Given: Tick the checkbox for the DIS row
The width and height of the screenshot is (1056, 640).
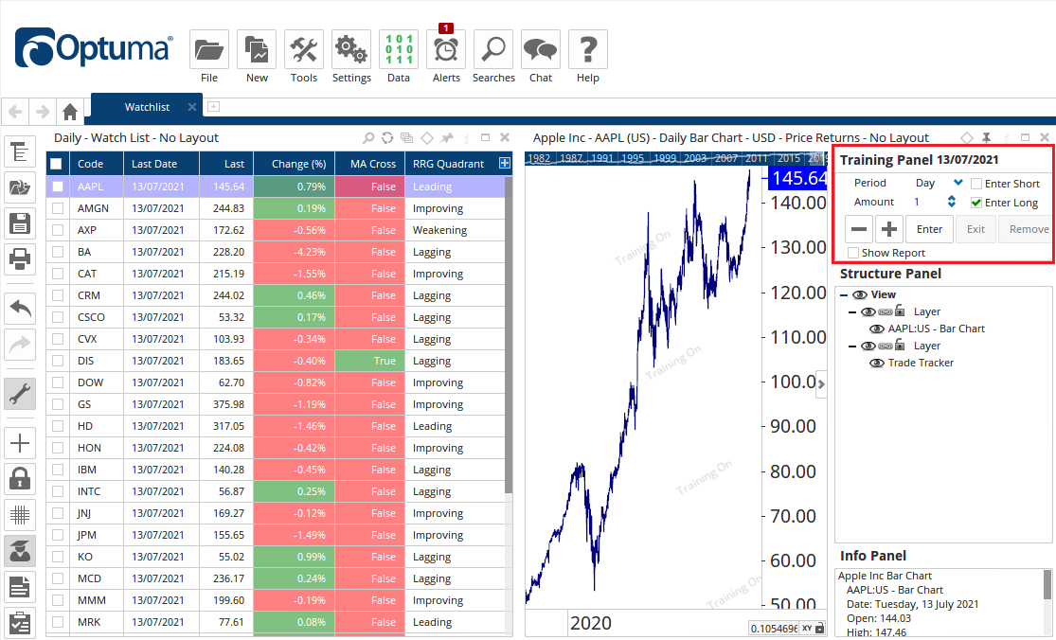Looking at the screenshot, I should point(58,361).
